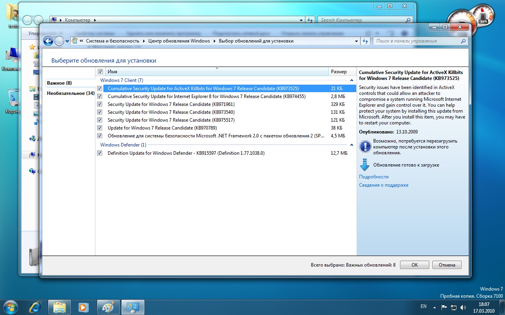Uncheck the .NET Framework 2.0 update checkbox

coord(99,136)
